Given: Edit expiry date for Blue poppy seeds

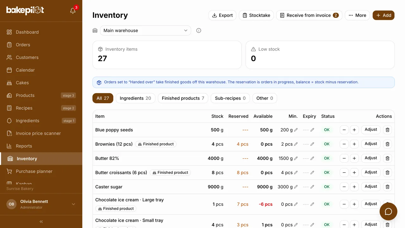Looking at the screenshot, I should point(312,130).
